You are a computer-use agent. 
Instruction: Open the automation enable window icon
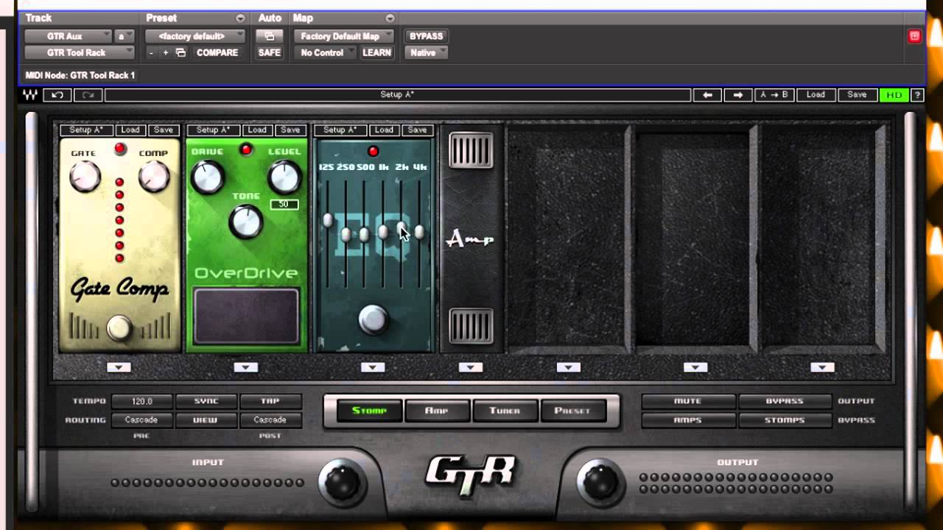point(269,36)
